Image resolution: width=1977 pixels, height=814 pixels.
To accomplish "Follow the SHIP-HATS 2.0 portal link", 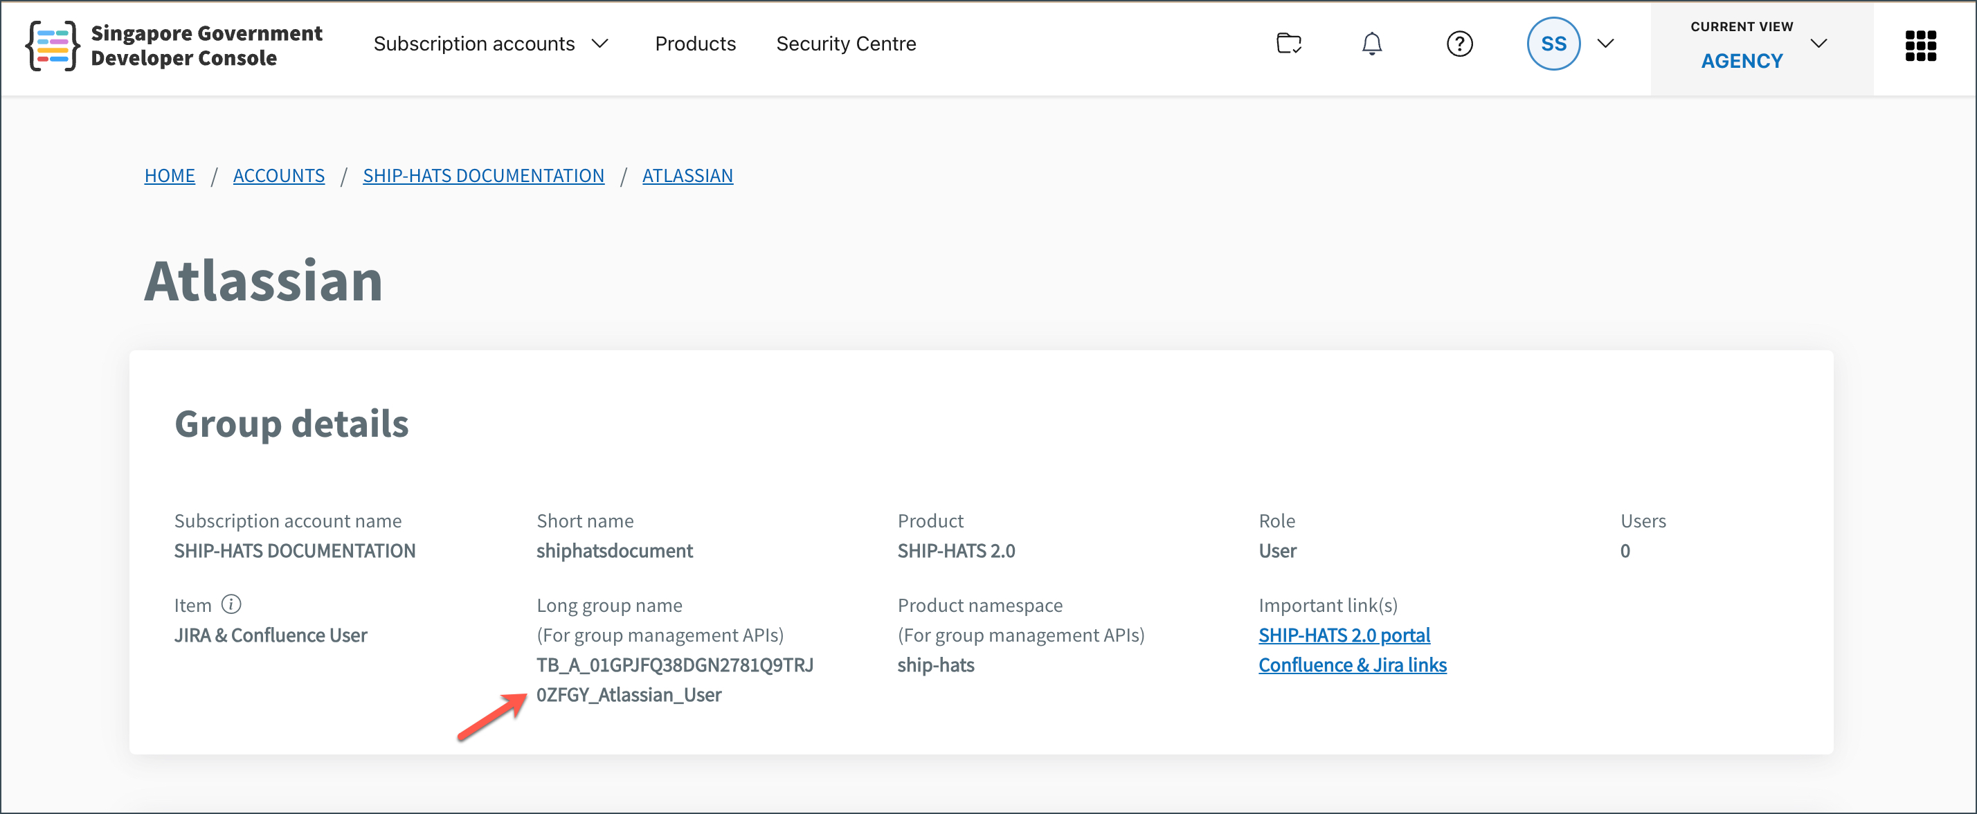I will [1344, 635].
